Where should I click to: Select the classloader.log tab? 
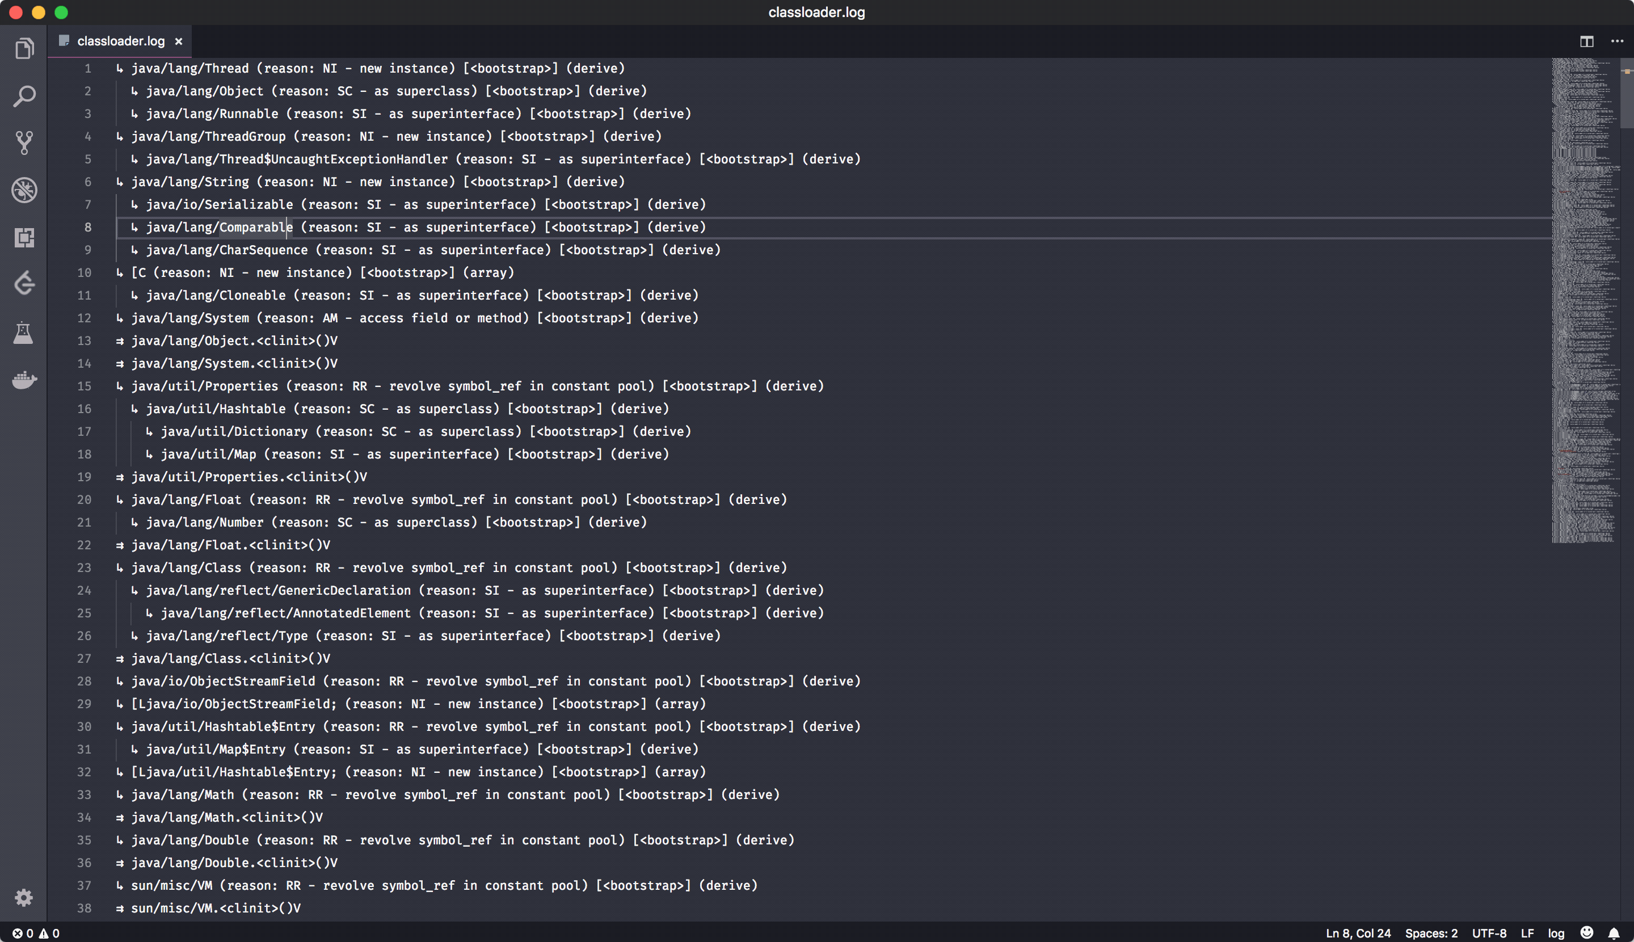point(120,41)
